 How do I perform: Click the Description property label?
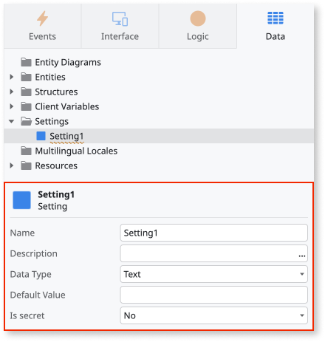click(34, 253)
